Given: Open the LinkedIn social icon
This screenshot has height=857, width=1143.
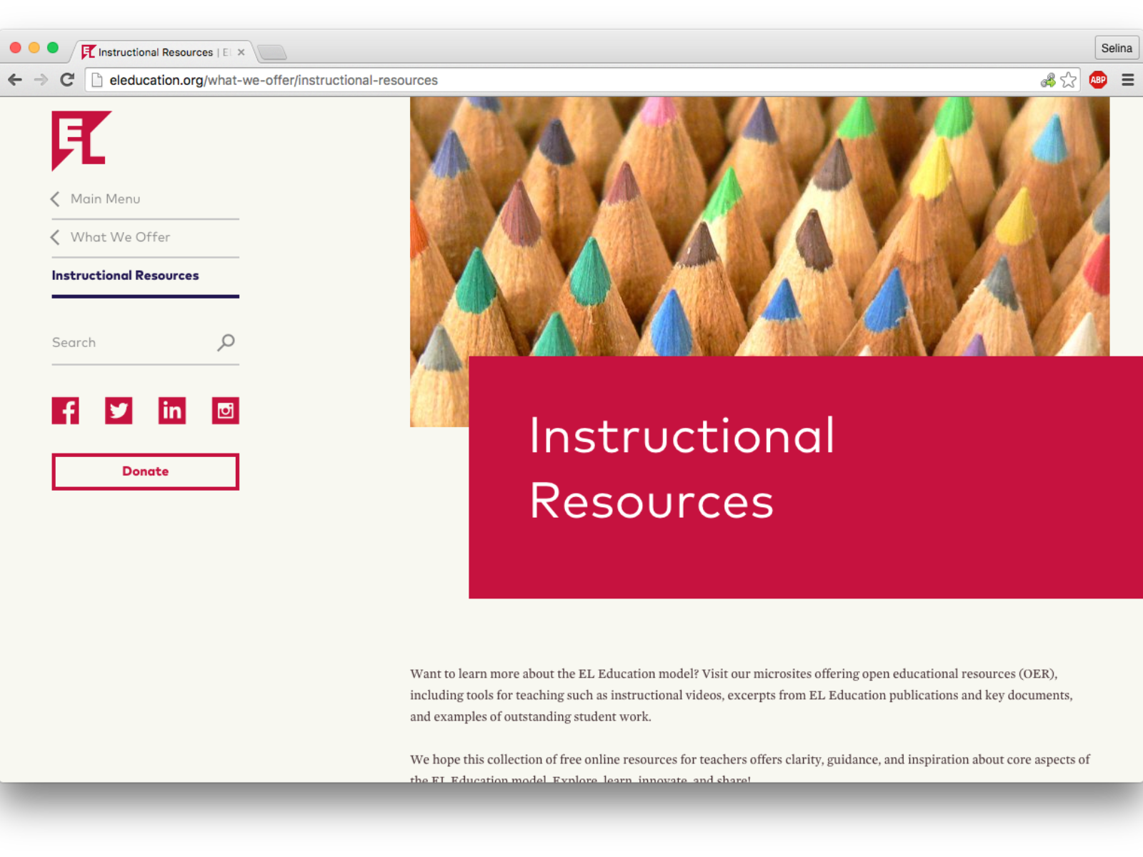Looking at the screenshot, I should pos(172,411).
